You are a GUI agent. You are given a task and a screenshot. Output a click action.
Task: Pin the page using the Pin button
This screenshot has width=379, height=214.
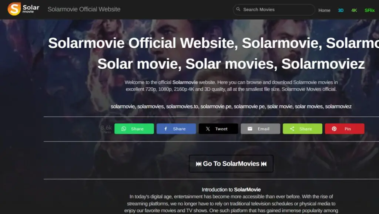click(x=345, y=129)
